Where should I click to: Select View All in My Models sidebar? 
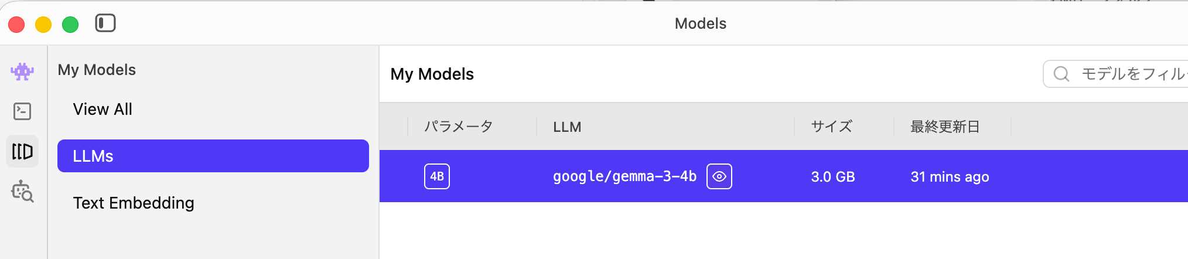pos(103,109)
